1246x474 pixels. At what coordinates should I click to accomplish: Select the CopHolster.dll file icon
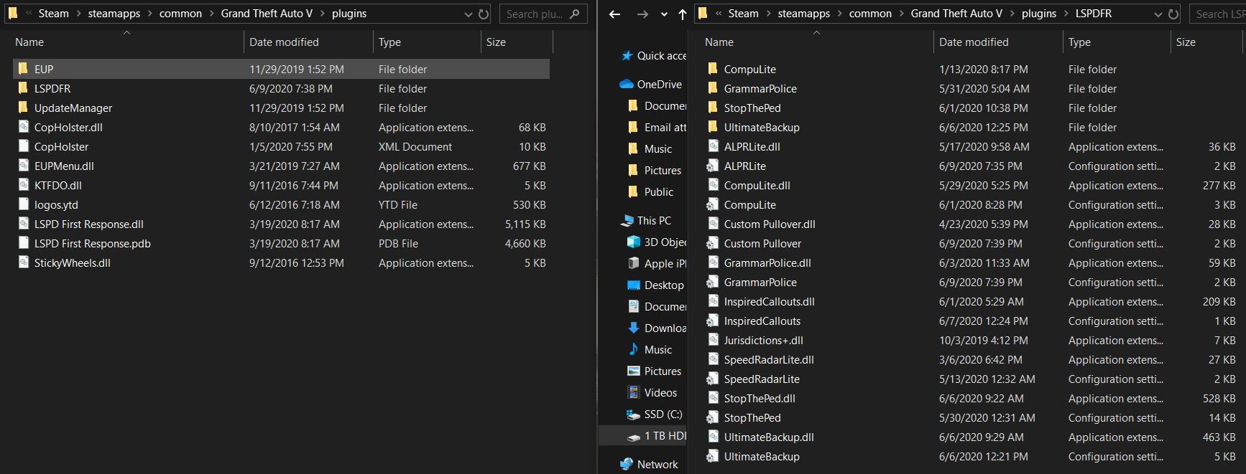click(x=23, y=127)
